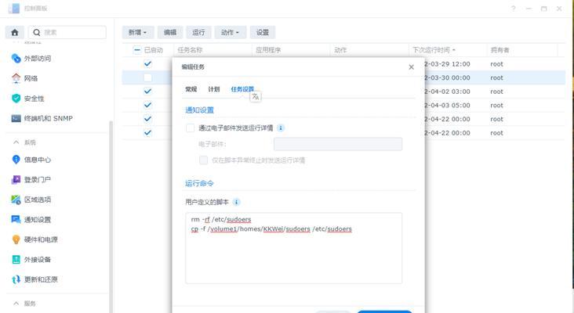This screenshot has width=574, height=313.
Task: Open Update & Restore (更新和还原)
Action: tap(35, 279)
